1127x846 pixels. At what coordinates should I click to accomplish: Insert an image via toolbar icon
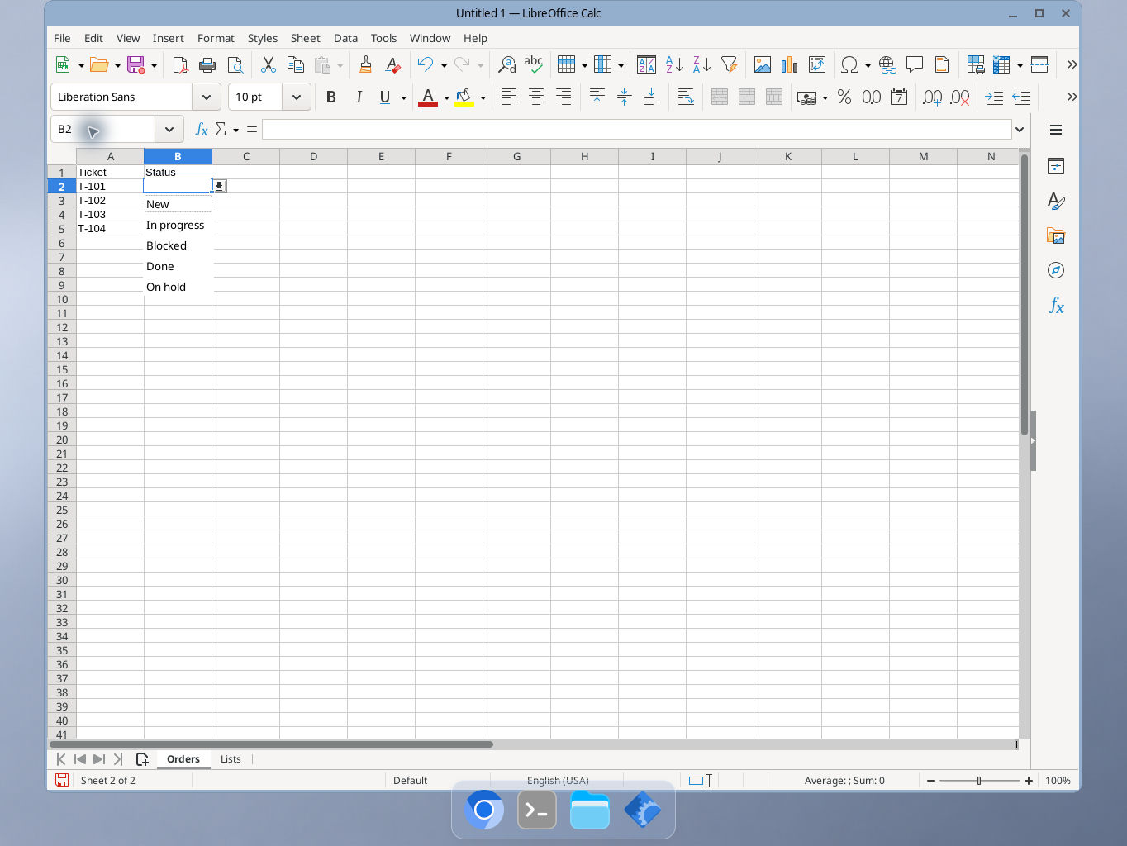[x=763, y=64]
